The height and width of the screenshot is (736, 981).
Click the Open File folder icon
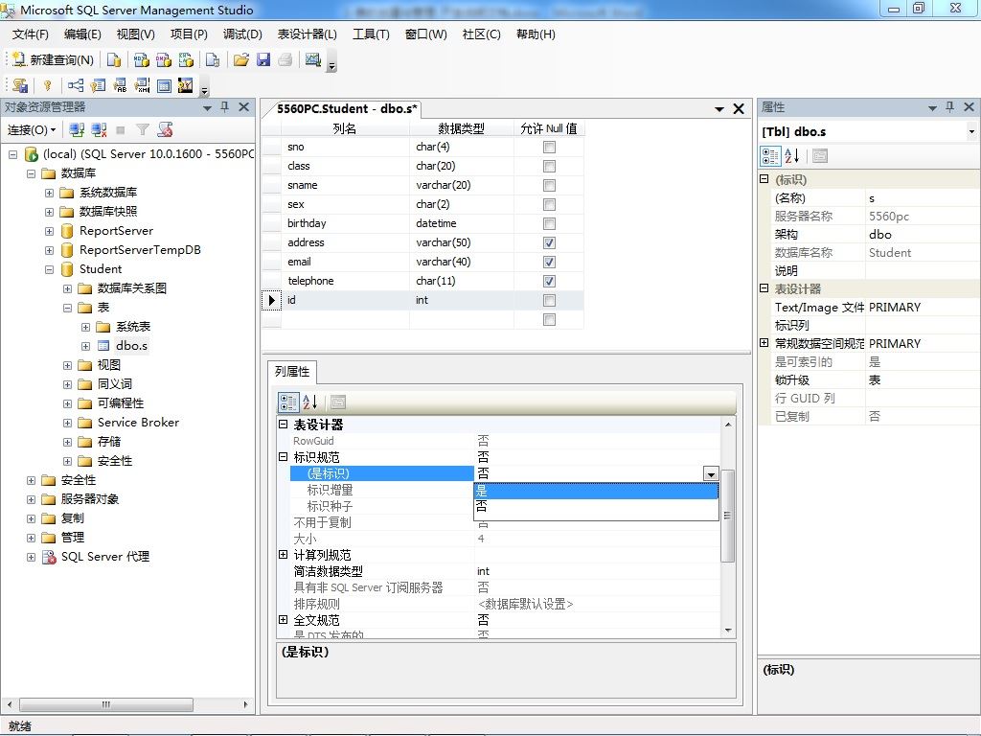pyautogui.click(x=240, y=59)
